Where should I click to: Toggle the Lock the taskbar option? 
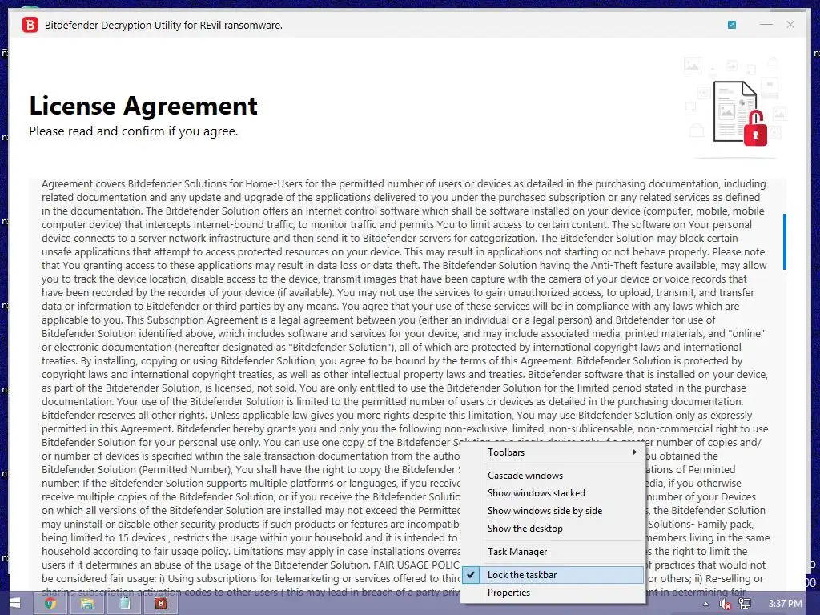[x=553, y=575]
